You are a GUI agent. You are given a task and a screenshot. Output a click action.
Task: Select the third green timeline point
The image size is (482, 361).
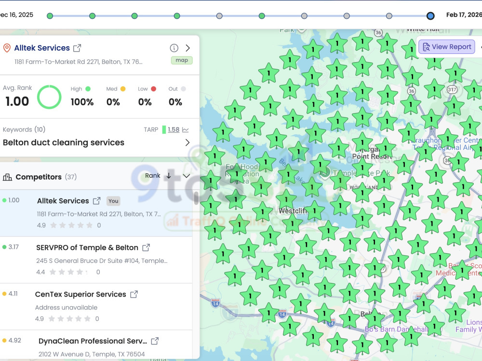[134, 16]
